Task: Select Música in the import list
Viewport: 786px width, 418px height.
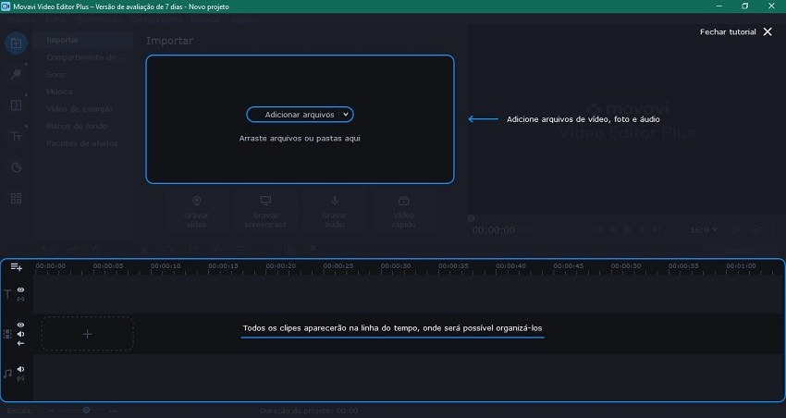Action: 60,92
